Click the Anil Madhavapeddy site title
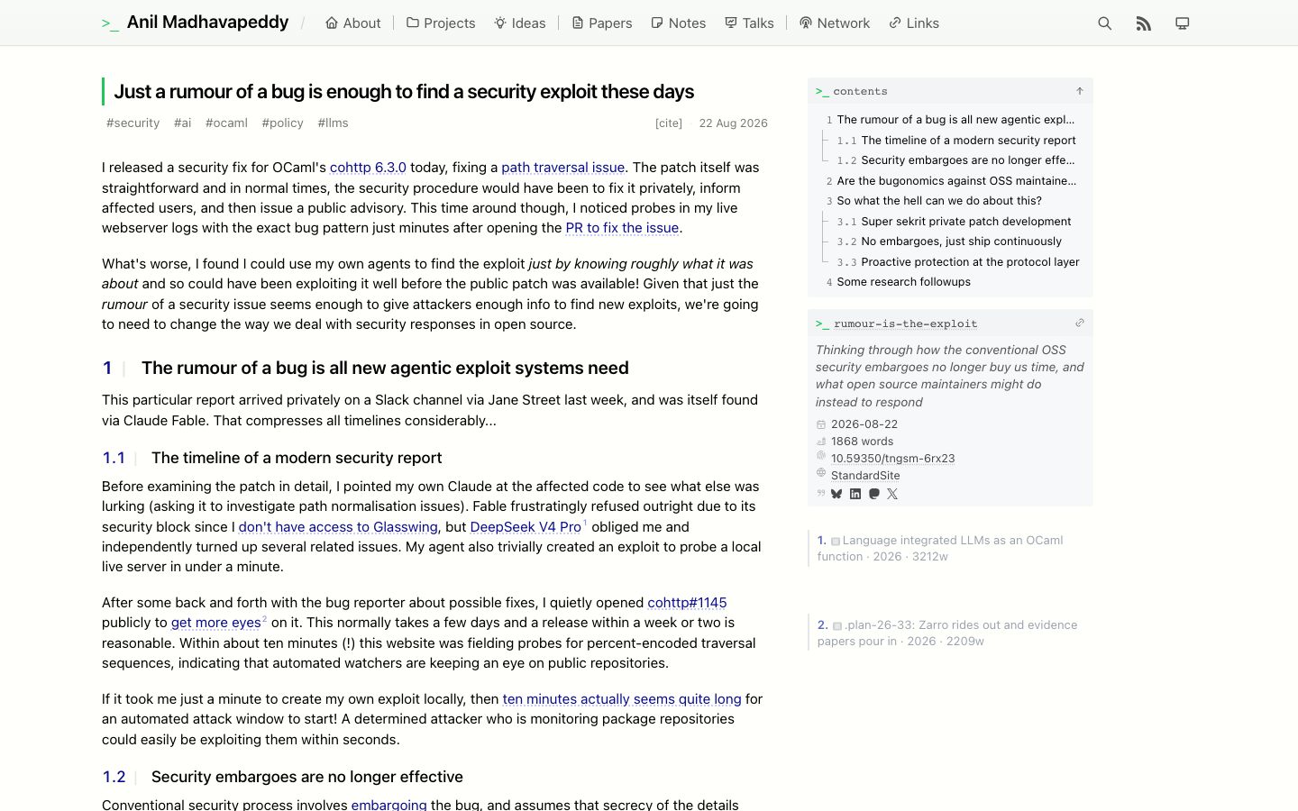This screenshot has width=1298, height=811. point(207,23)
